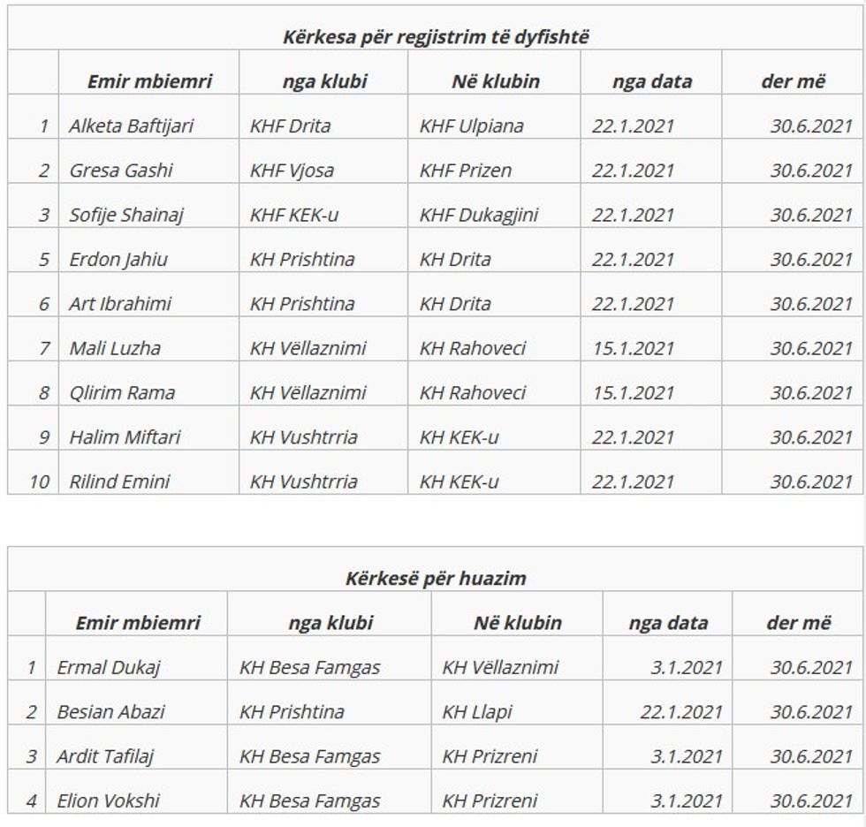Select the KHF Ulpiana club cell
The width and height of the screenshot is (866, 827).
point(471,125)
